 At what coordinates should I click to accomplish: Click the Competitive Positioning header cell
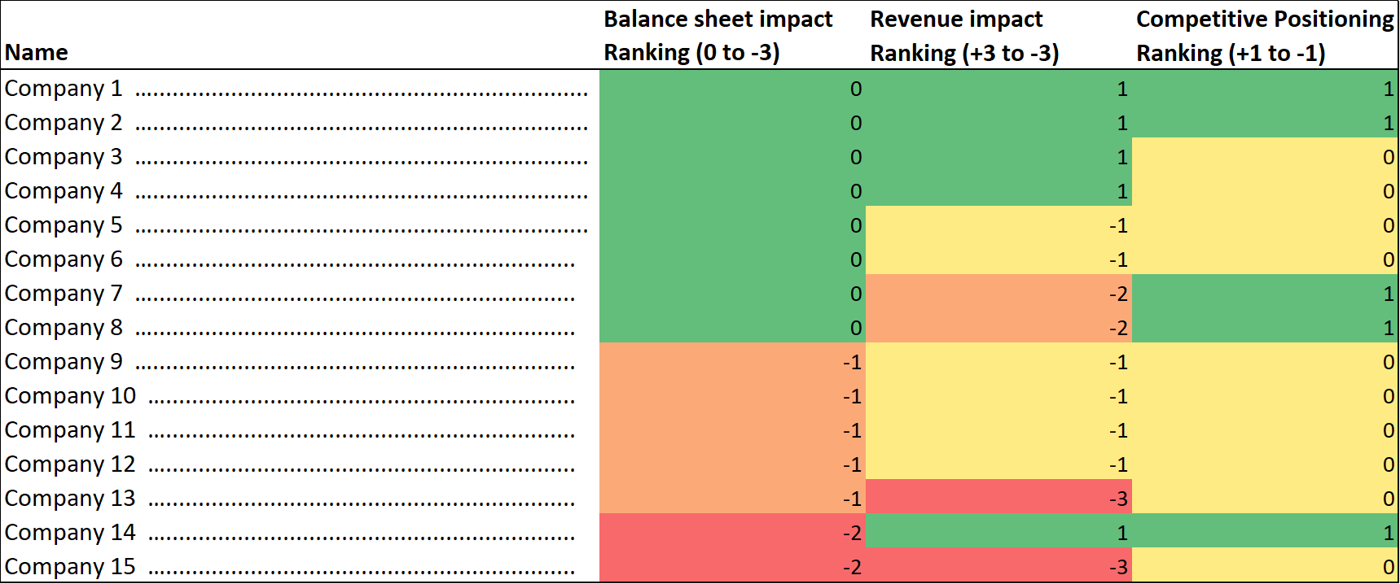tap(1265, 37)
